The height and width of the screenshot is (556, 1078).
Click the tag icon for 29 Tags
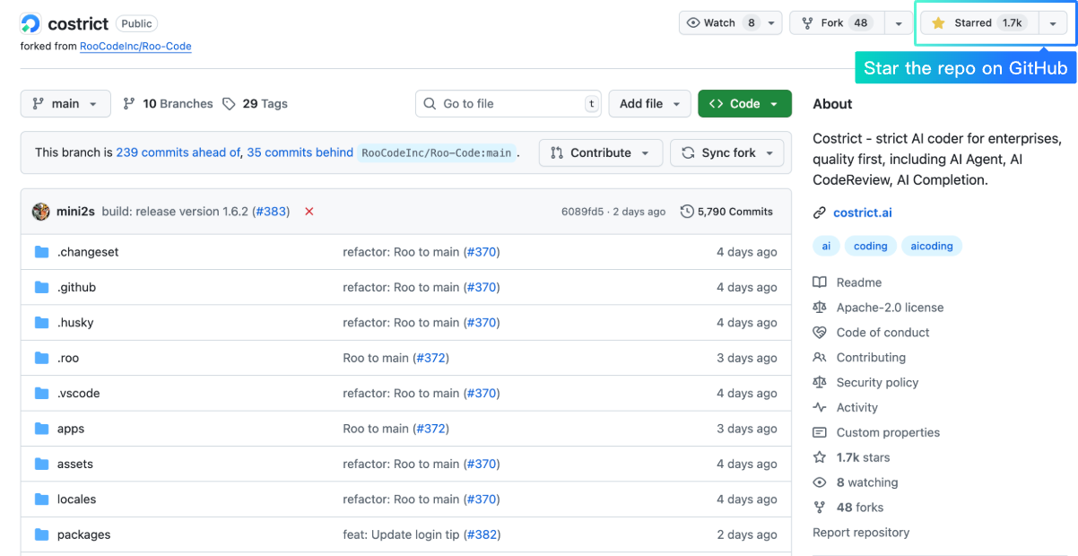tap(230, 104)
